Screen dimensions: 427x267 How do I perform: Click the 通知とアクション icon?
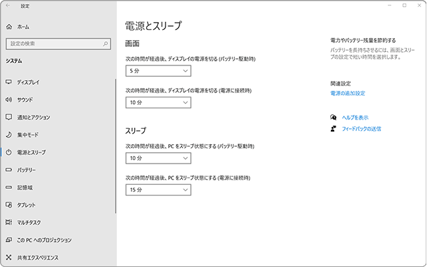point(9,117)
